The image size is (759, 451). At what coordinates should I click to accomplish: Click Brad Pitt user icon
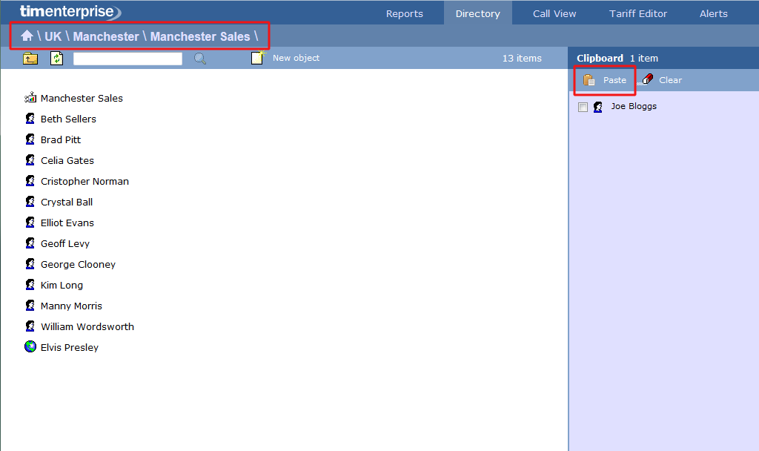[30, 139]
